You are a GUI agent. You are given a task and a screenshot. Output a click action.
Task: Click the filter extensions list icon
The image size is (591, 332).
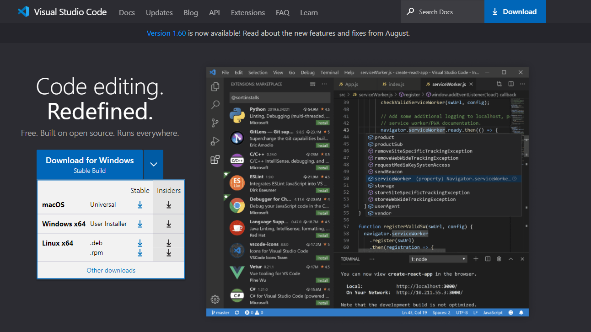pyautogui.click(x=313, y=84)
